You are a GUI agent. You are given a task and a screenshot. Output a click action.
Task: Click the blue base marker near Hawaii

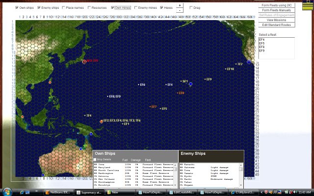190,84
